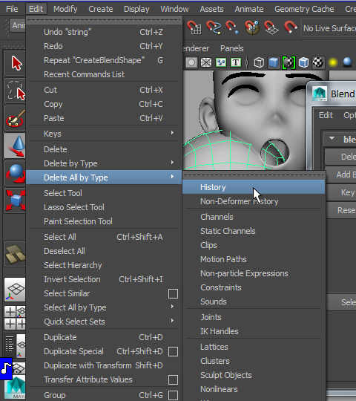Open Transfer Attribute Values option box

pyautogui.click(x=173, y=379)
